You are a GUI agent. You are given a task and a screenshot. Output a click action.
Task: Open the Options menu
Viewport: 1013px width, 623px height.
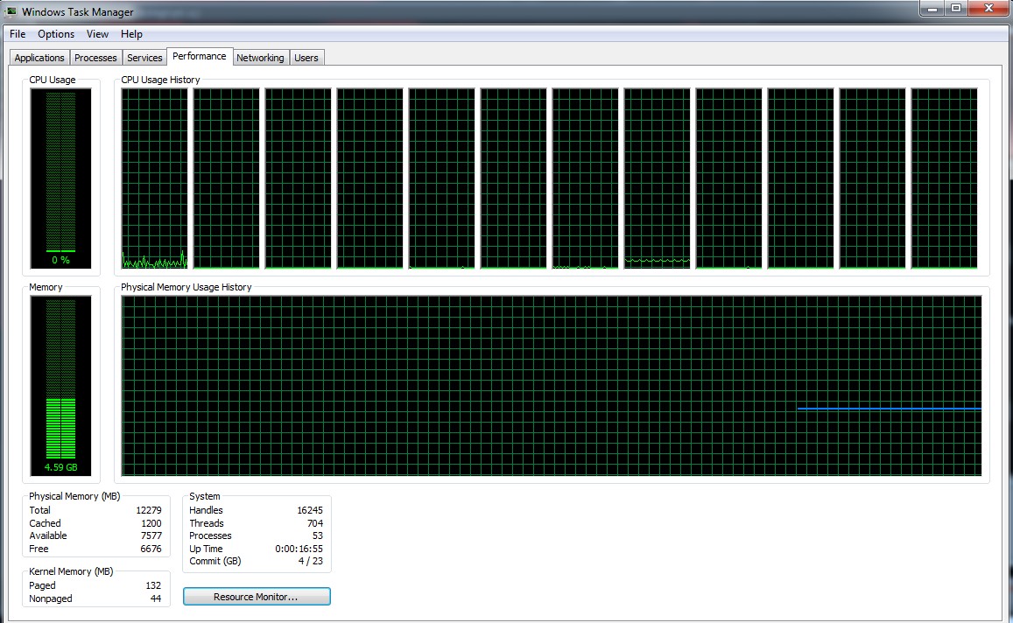tap(55, 34)
